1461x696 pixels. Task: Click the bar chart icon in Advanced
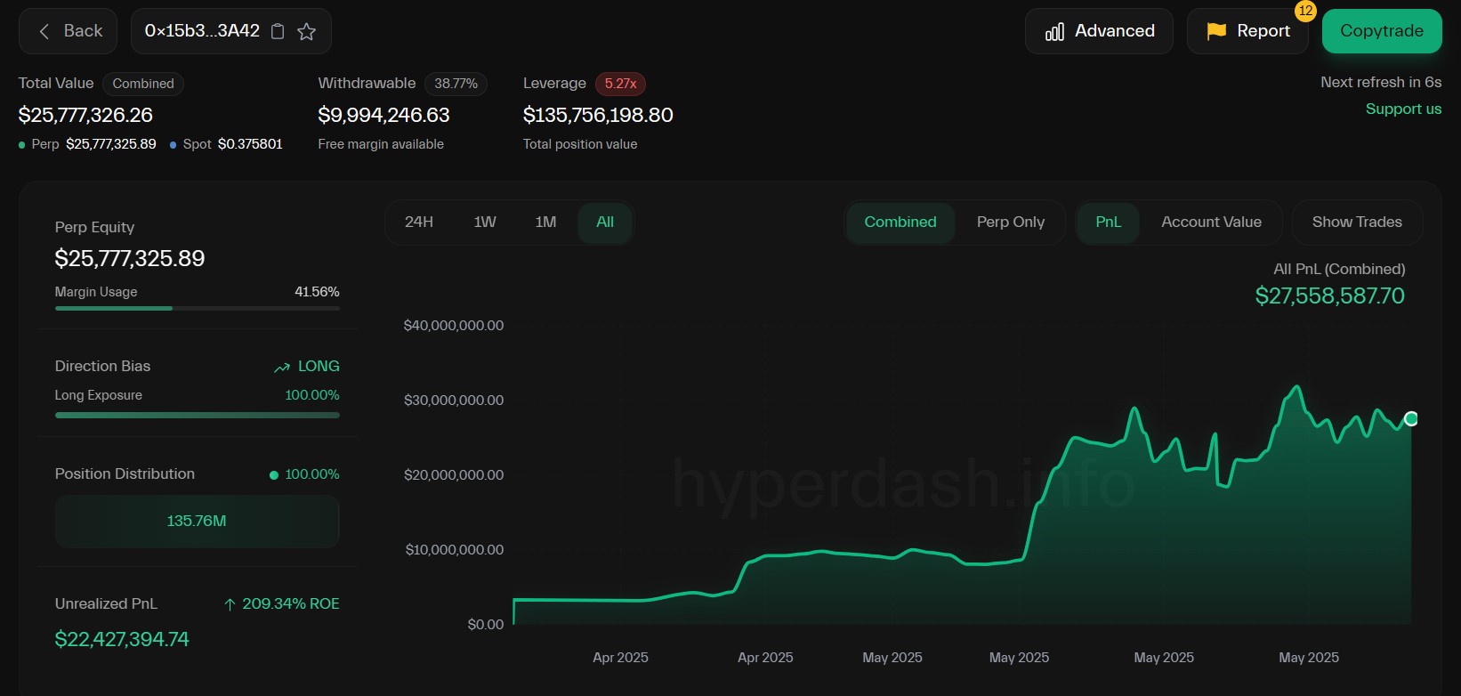[1054, 32]
